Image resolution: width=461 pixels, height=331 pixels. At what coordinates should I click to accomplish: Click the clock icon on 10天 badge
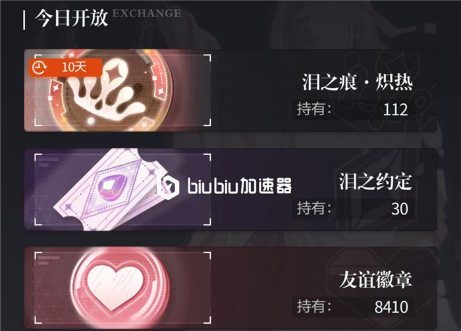39,68
